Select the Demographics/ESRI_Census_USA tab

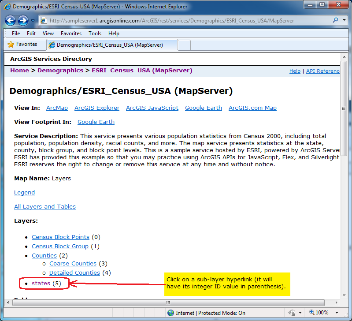(112, 45)
